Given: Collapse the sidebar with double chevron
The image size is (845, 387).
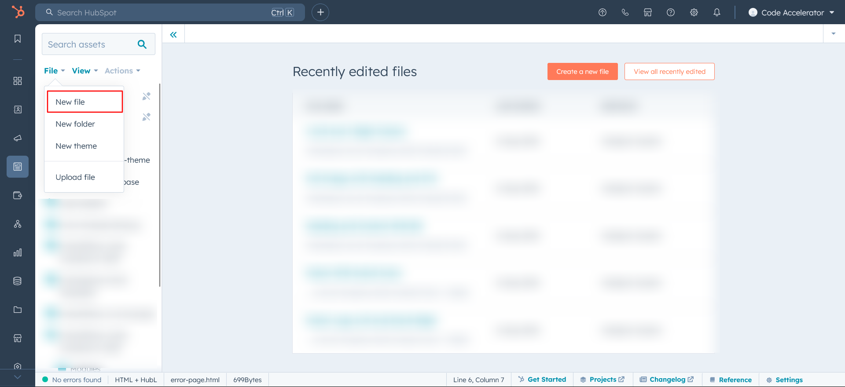Looking at the screenshot, I should click(x=173, y=35).
